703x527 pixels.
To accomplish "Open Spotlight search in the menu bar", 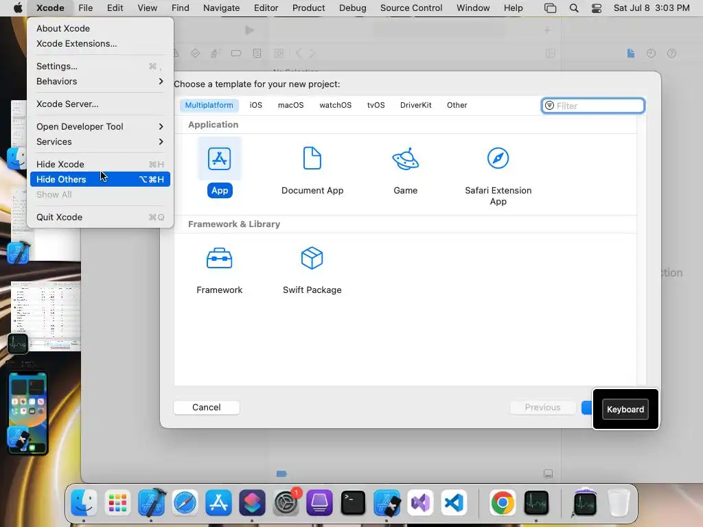I will point(573,8).
